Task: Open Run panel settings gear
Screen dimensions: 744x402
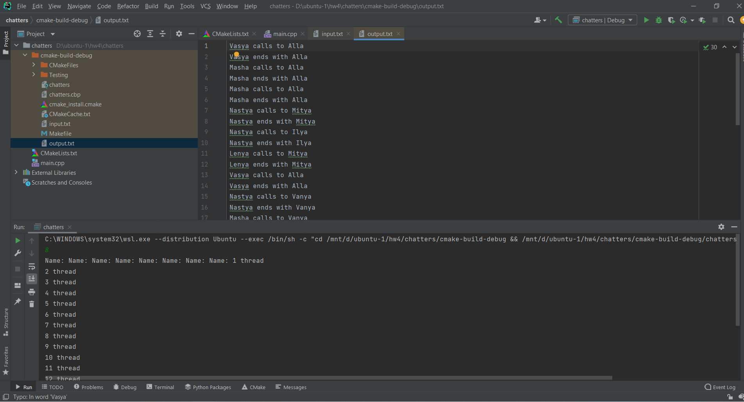Action: pos(721,227)
